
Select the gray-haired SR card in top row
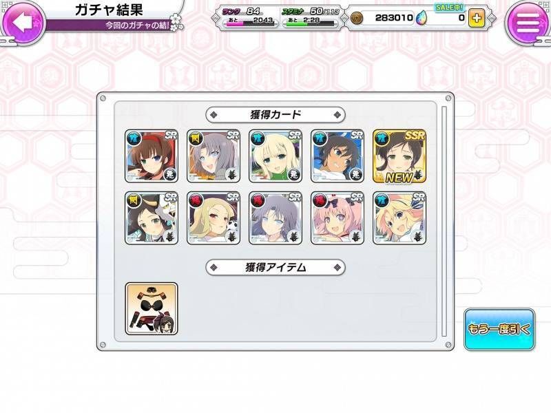[x=214, y=156]
